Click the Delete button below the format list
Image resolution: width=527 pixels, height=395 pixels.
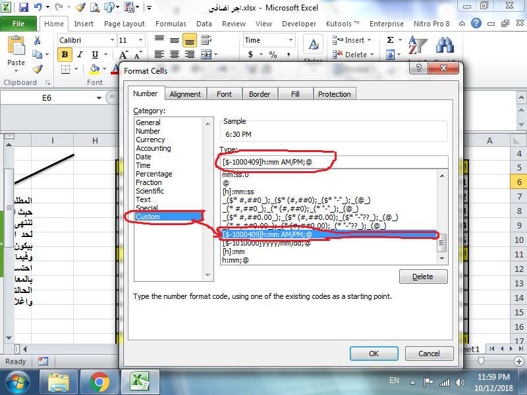[423, 276]
